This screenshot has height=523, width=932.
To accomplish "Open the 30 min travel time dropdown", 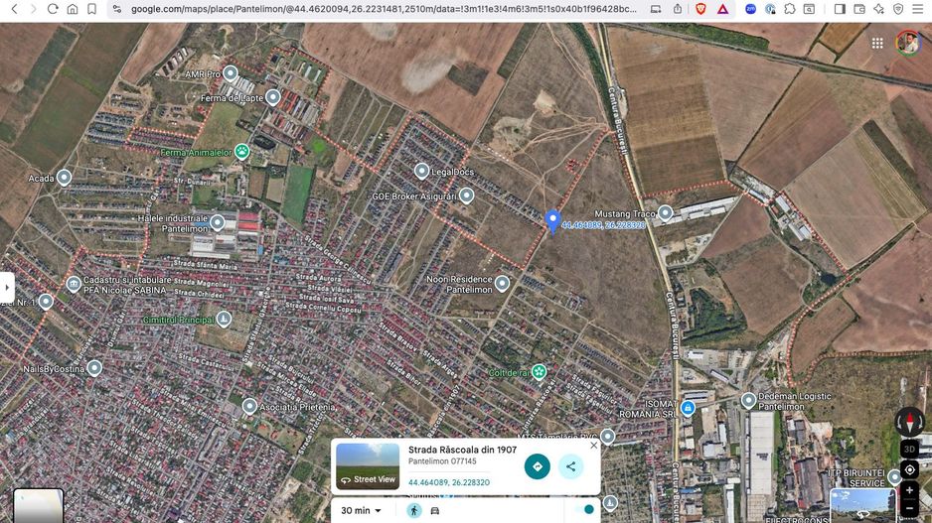I will pos(361,510).
